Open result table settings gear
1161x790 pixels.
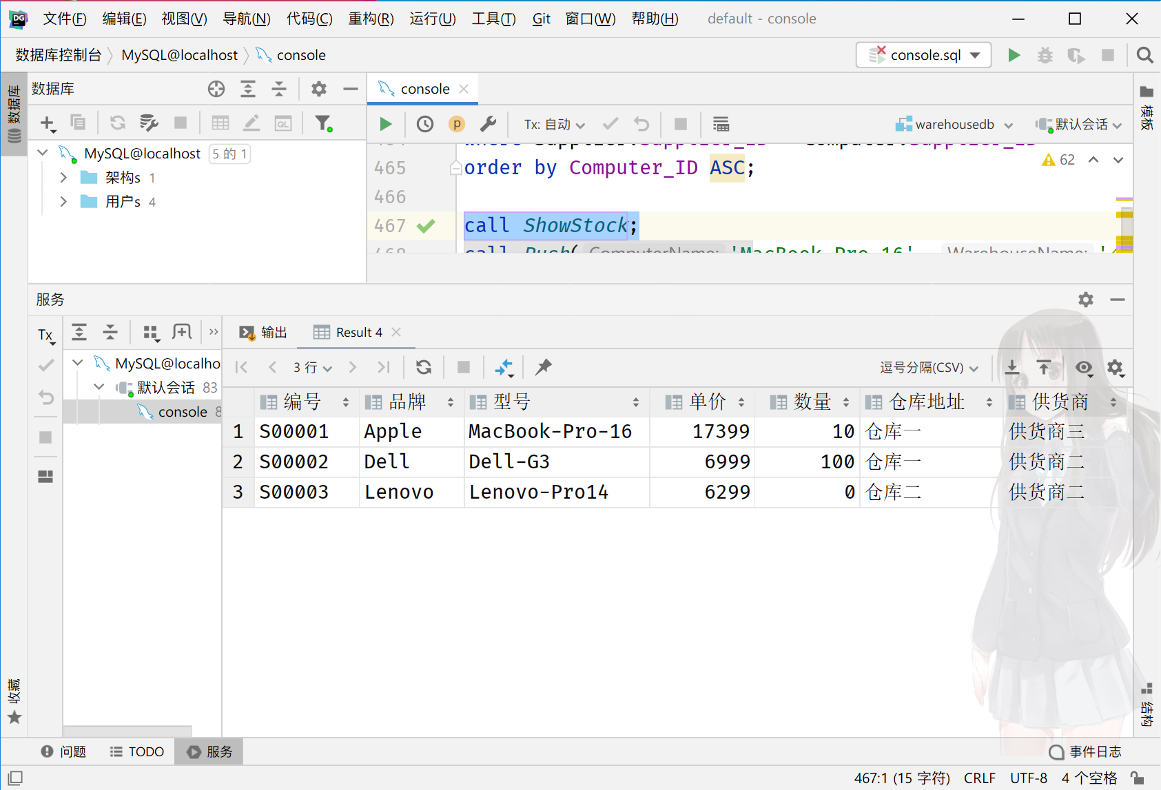click(x=1116, y=368)
